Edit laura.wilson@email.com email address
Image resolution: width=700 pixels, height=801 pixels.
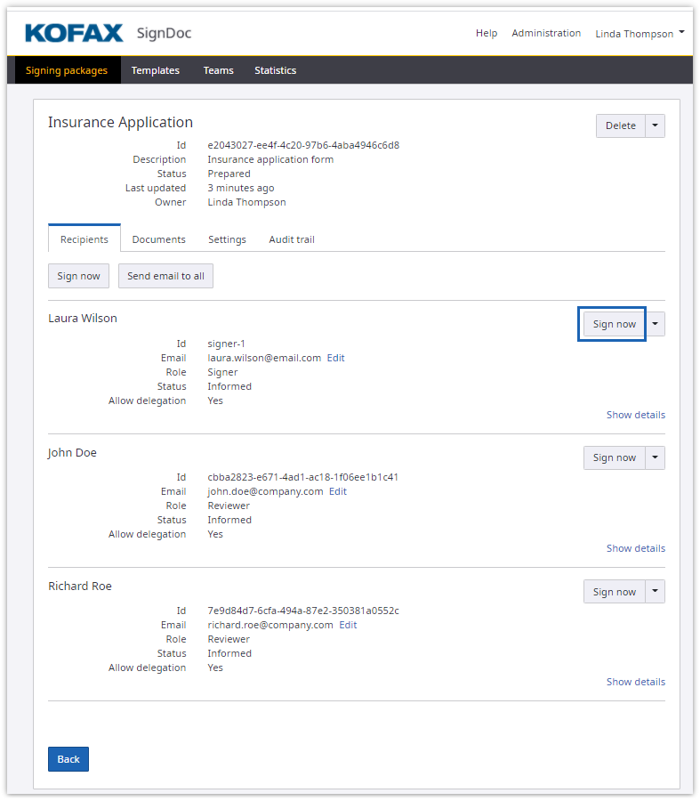pyautogui.click(x=335, y=358)
